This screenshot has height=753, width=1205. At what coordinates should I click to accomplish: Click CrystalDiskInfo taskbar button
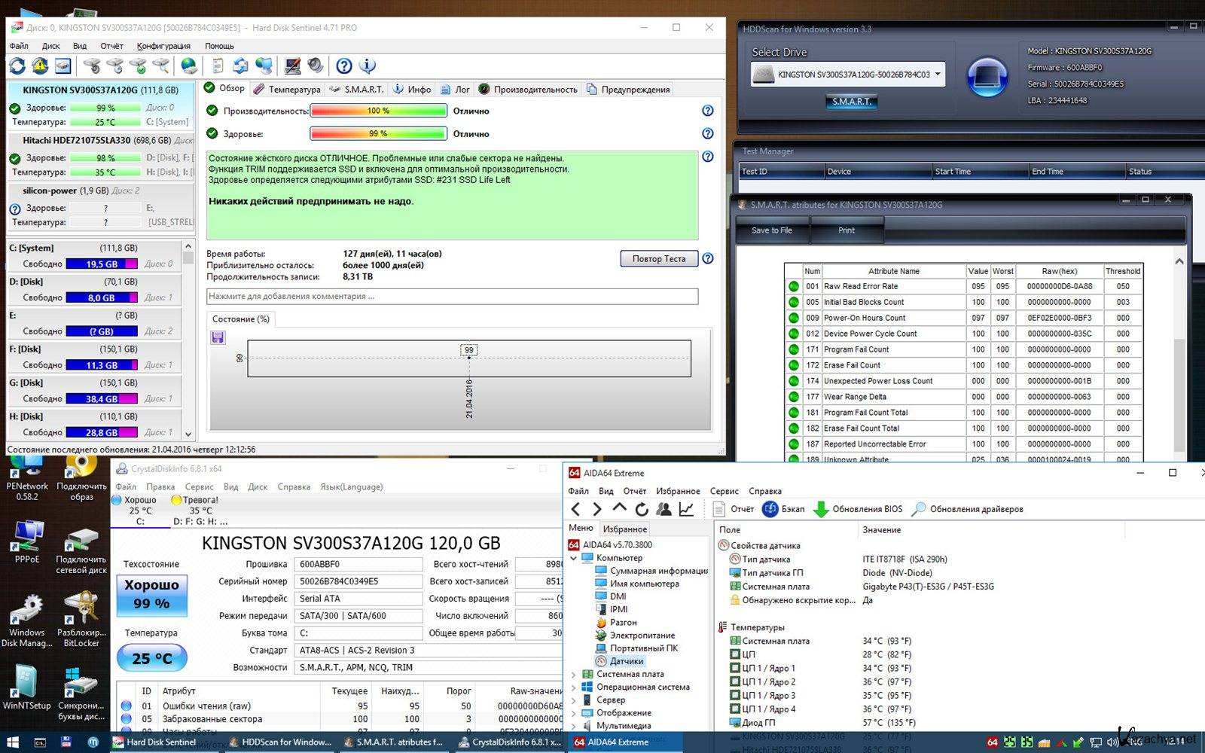point(510,742)
